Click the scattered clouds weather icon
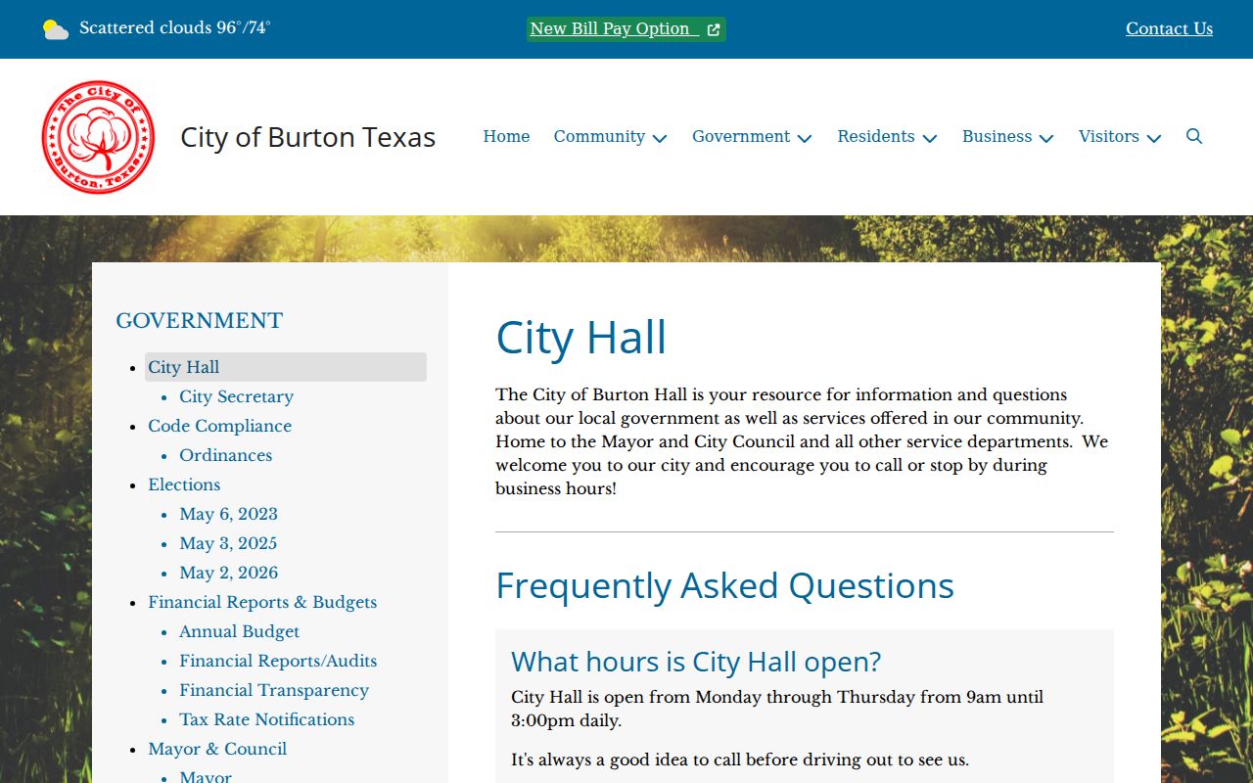The height and width of the screenshot is (783, 1253). [x=56, y=29]
